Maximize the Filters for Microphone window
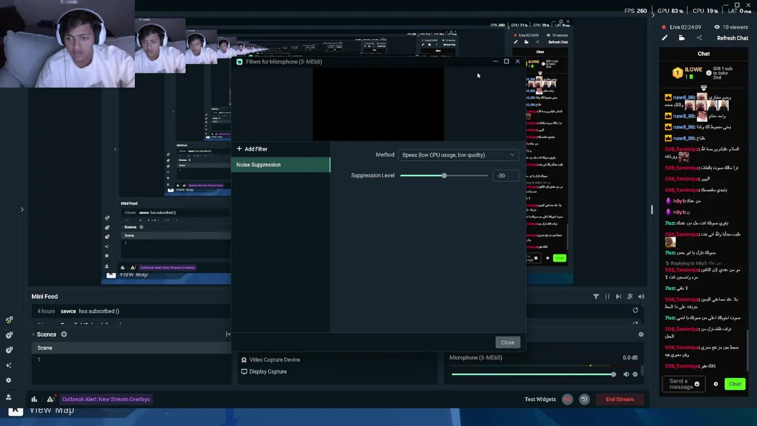The image size is (757, 426). pos(506,62)
